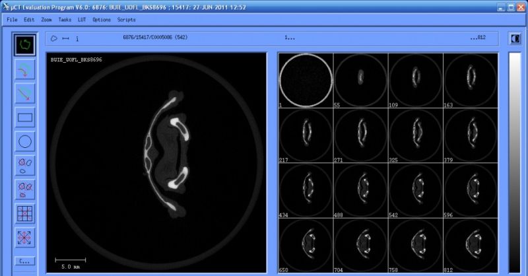
Task: Select slice thumbnail 163
Action: pyautogui.click(x=471, y=81)
